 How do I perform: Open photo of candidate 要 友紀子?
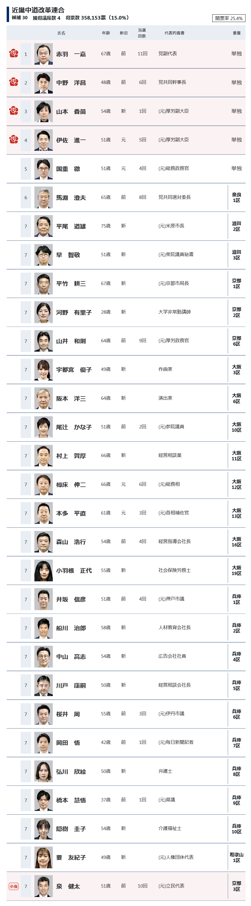(44, 857)
